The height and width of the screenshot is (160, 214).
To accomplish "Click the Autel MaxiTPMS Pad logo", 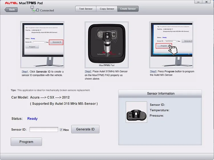I will point(24,3).
